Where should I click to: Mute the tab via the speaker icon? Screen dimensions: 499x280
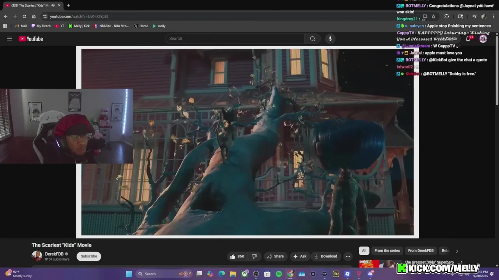click(x=53, y=5)
